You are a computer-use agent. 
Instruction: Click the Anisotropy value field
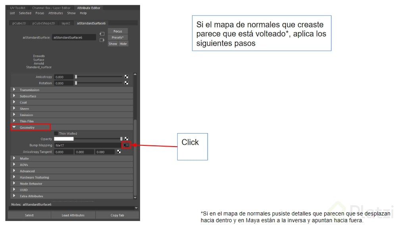pos(64,77)
